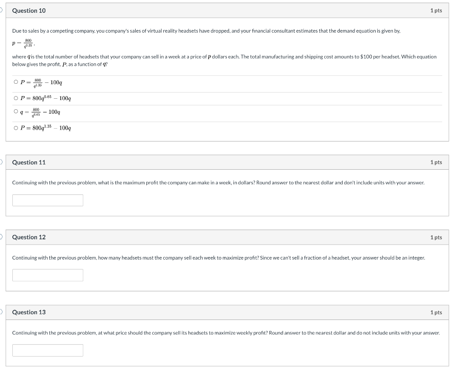Click the Question 13 header title
Viewport: 451px width, 368px height.
point(29,312)
